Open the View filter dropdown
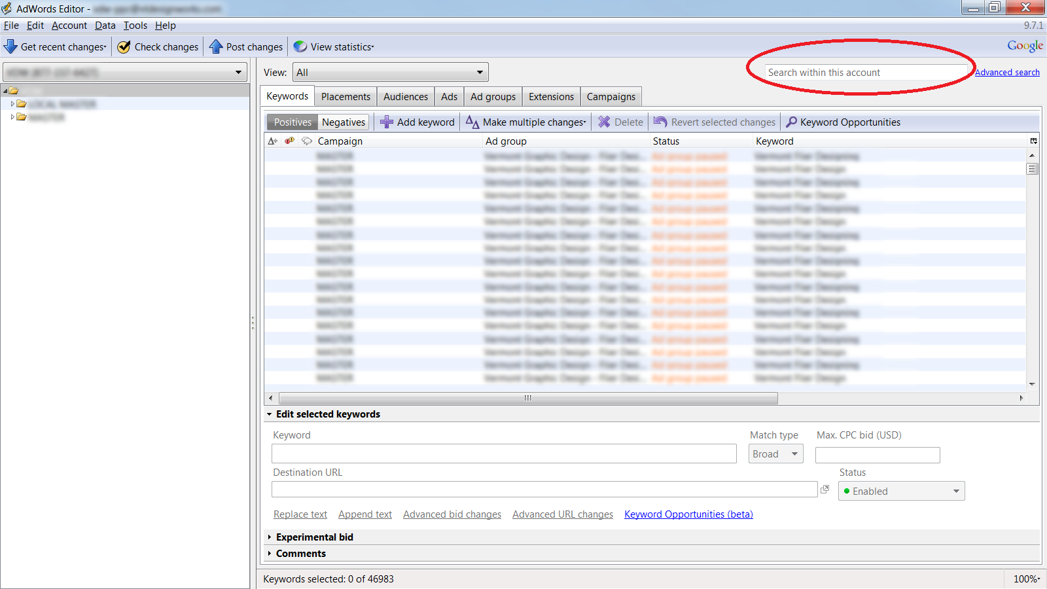Screen dimensions: 1047x589 pyautogui.click(x=391, y=72)
